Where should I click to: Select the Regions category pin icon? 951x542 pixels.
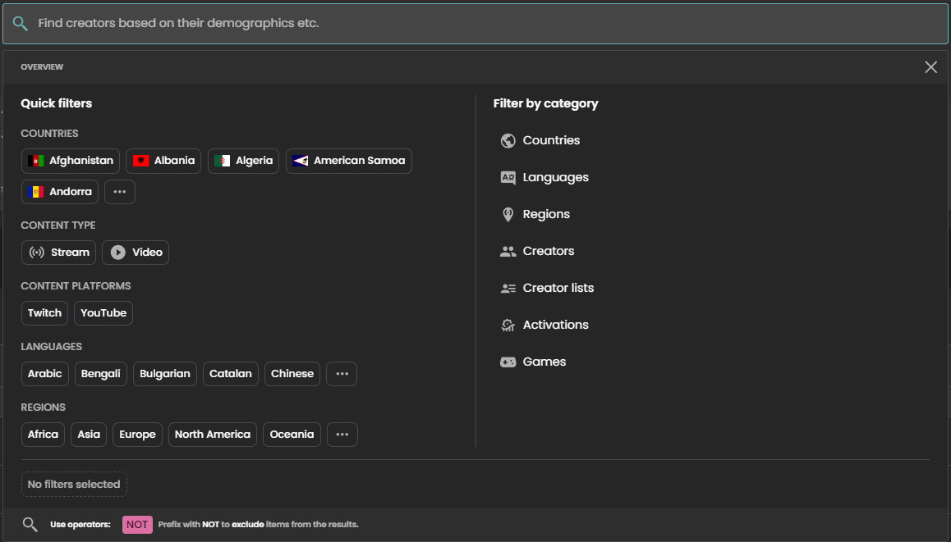[x=508, y=214]
